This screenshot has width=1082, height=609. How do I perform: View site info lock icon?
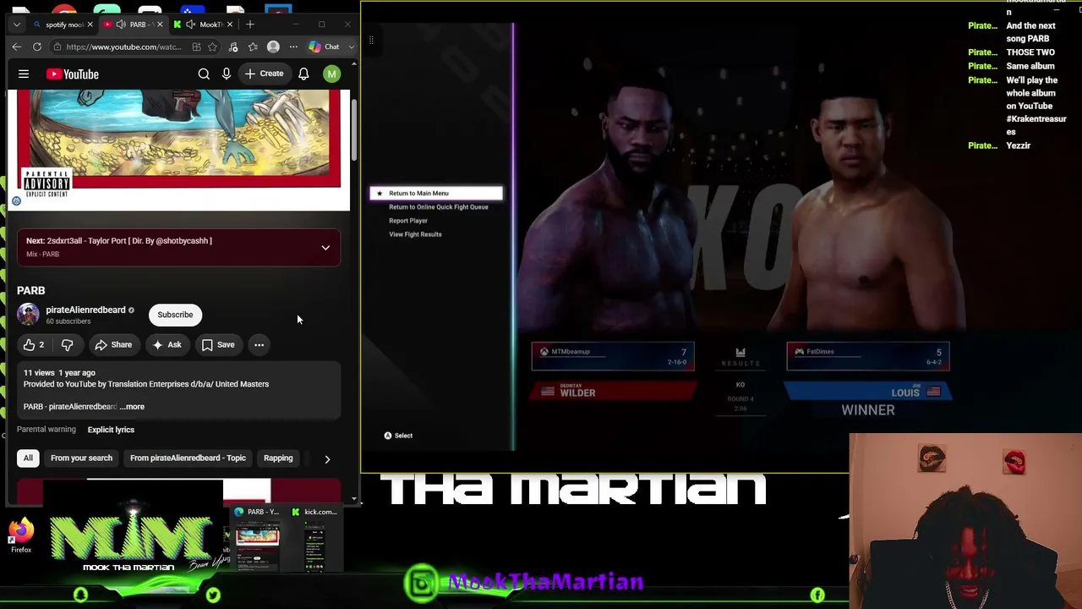point(57,47)
